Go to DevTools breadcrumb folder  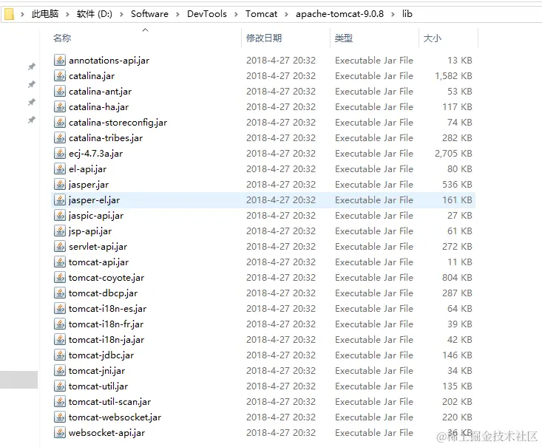[x=207, y=14]
